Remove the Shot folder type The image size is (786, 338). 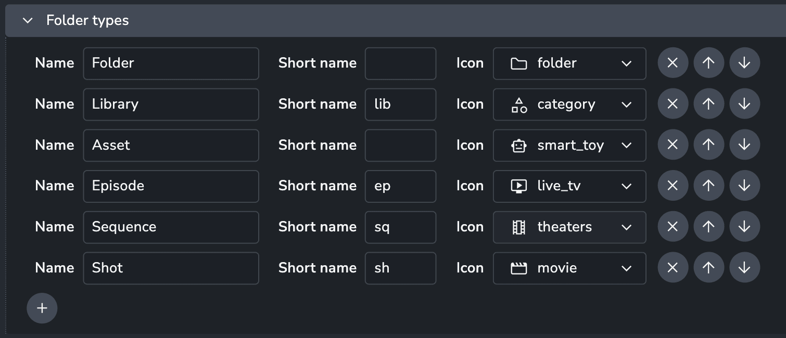tap(673, 268)
